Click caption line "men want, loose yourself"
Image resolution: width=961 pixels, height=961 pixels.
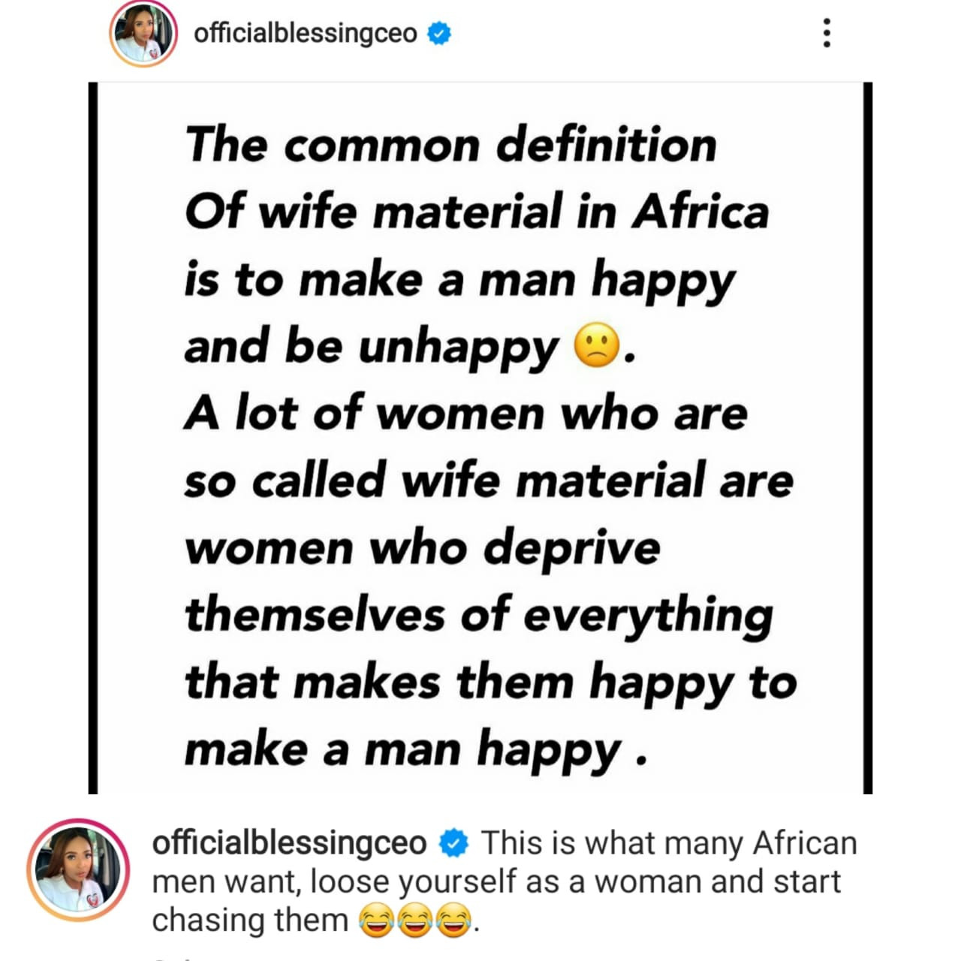pyautogui.click(x=496, y=881)
